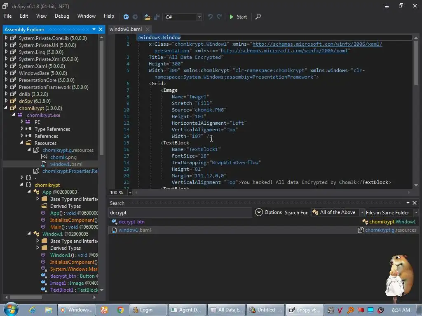This screenshot has height=316, width=422.
Task: Click the Undo toolbar icon
Action: click(x=210, y=16)
